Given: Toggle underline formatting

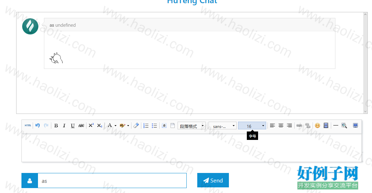Looking at the screenshot, I should (72, 126).
